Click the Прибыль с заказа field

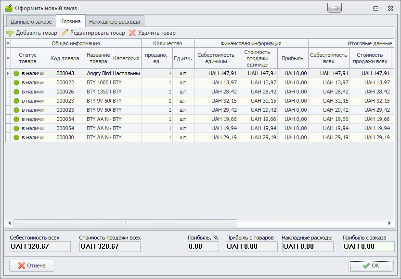[368, 247]
